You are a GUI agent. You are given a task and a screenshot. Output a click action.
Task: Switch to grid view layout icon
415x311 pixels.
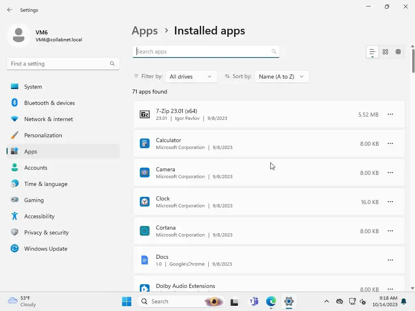tap(385, 52)
